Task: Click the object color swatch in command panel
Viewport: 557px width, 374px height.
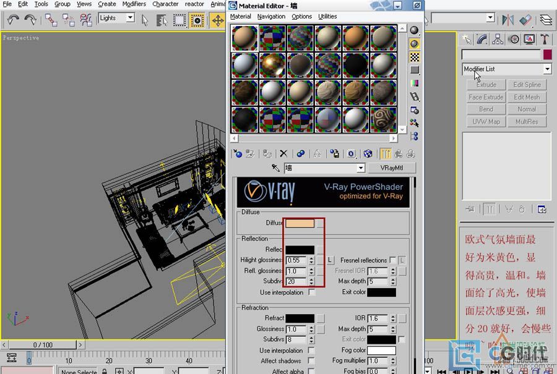Action: [547, 54]
